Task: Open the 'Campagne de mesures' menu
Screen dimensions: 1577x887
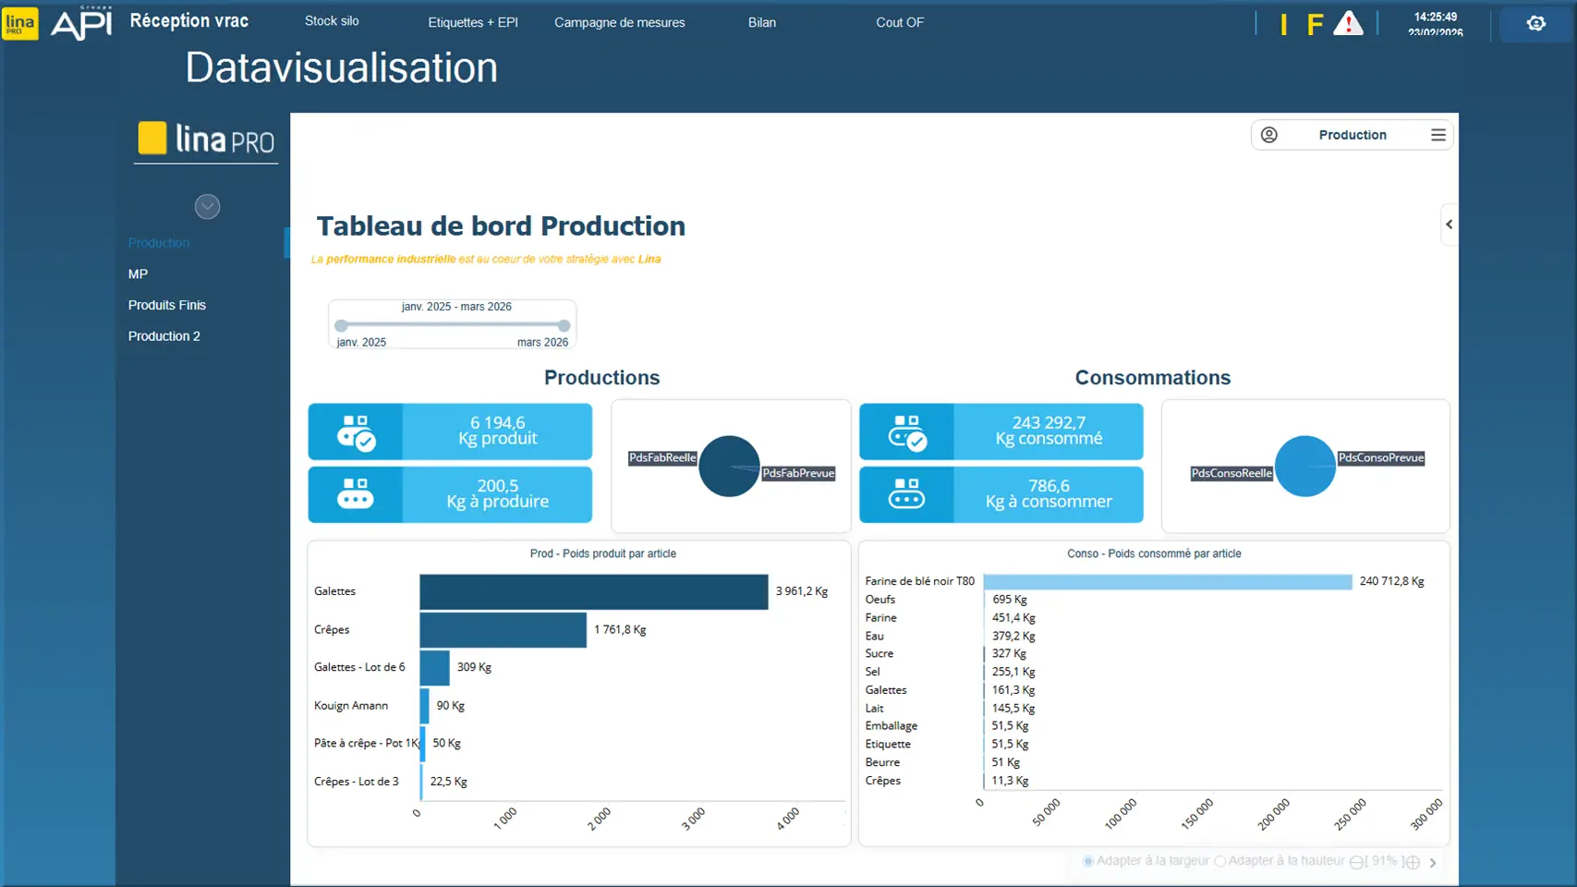Action: pyautogui.click(x=619, y=22)
